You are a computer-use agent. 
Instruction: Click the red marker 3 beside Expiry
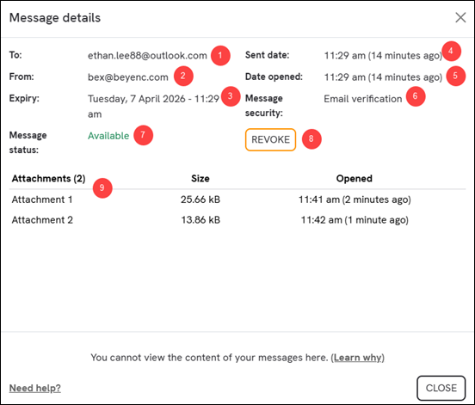click(231, 96)
